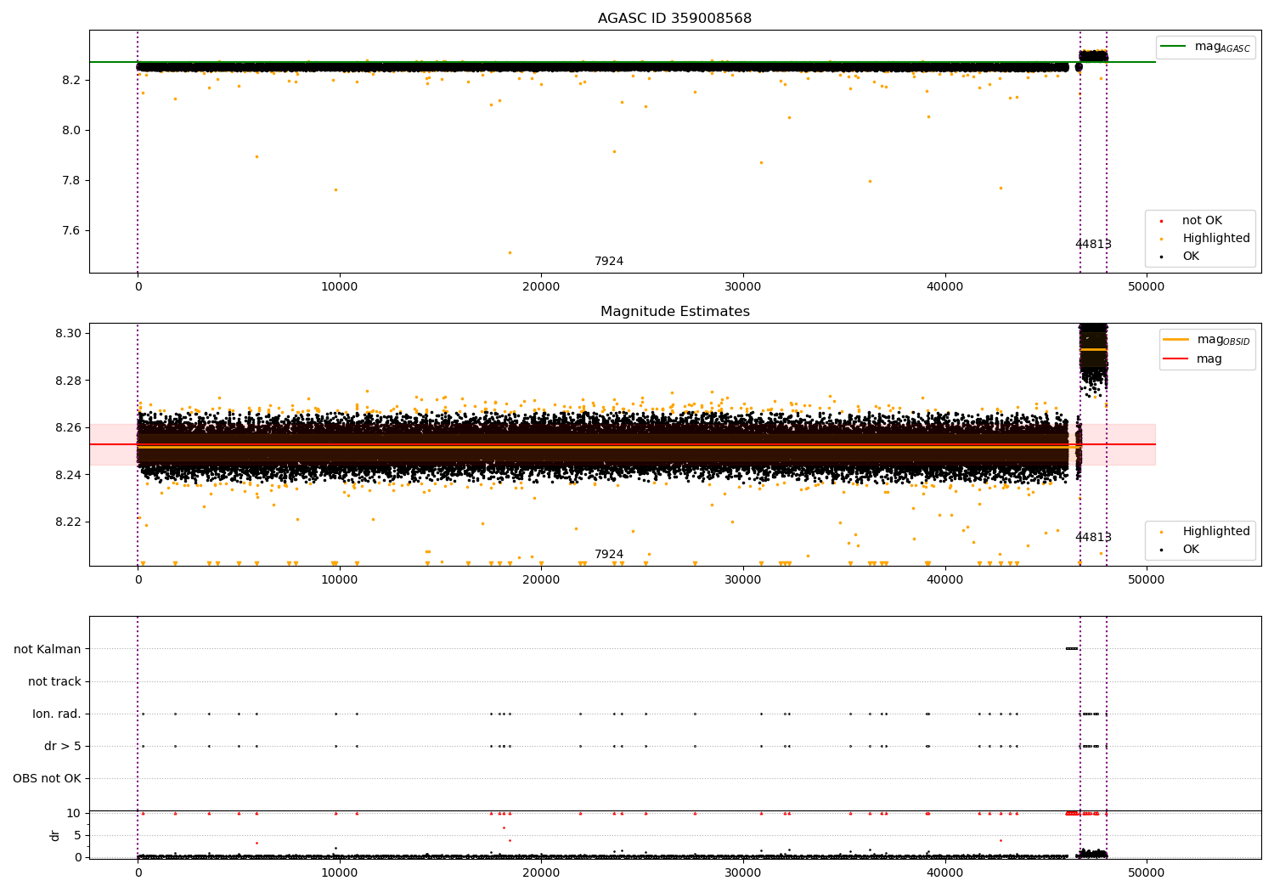Click the 7.8 y-axis tick label

[70, 181]
